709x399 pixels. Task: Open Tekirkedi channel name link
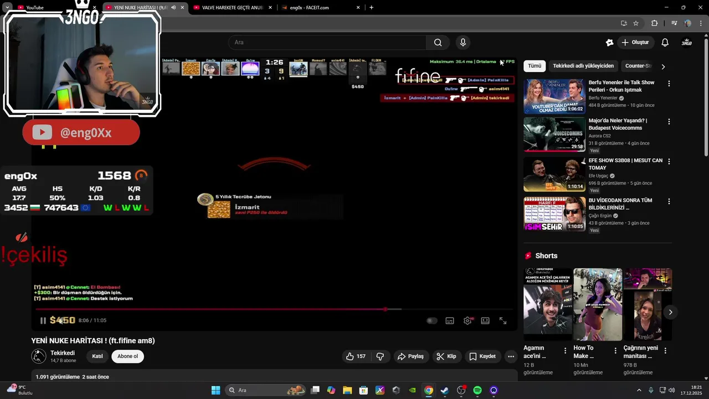pyautogui.click(x=62, y=353)
